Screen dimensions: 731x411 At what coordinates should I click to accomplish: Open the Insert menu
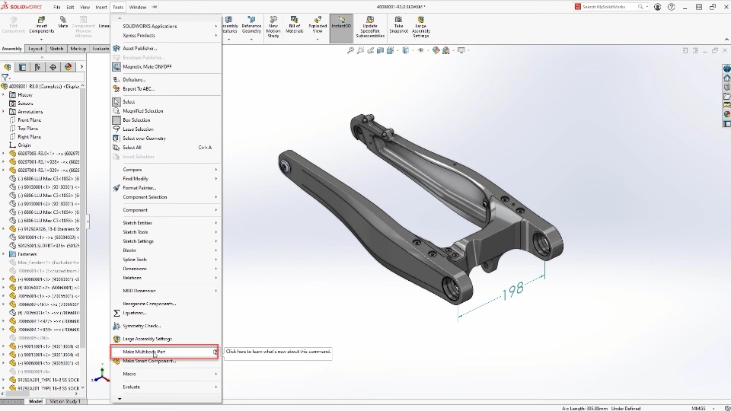pyautogui.click(x=101, y=7)
